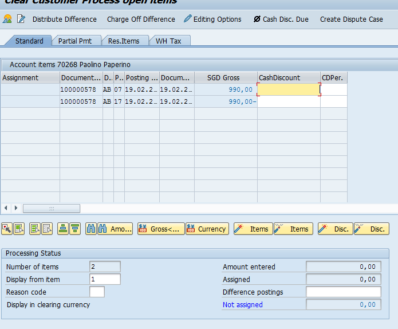This screenshot has height=329, width=398.
Task: Switch to the Partial Pmt tab
Action: [75, 41]
